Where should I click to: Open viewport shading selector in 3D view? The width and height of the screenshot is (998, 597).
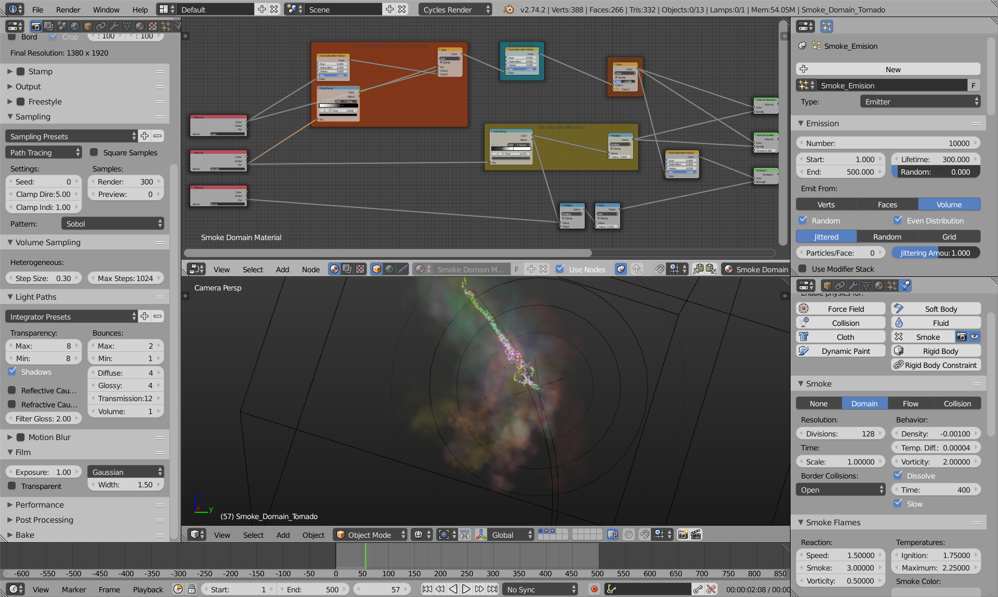422,535
